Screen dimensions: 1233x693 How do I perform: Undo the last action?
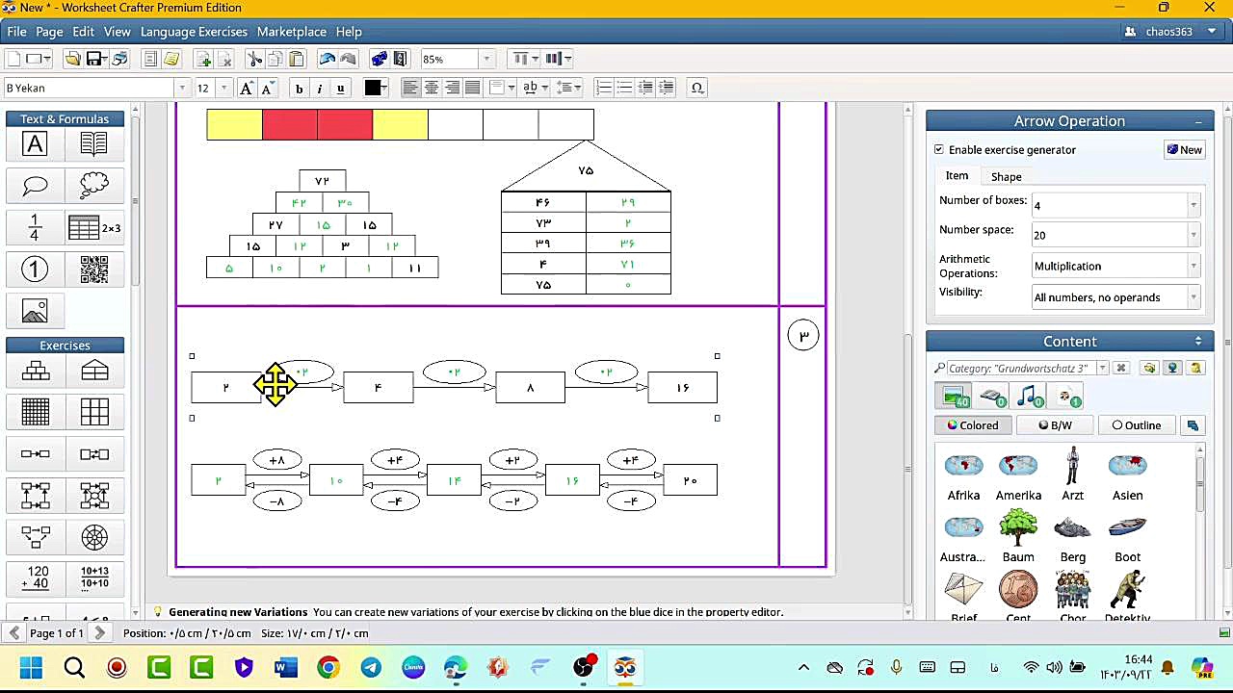pos(328,59)
